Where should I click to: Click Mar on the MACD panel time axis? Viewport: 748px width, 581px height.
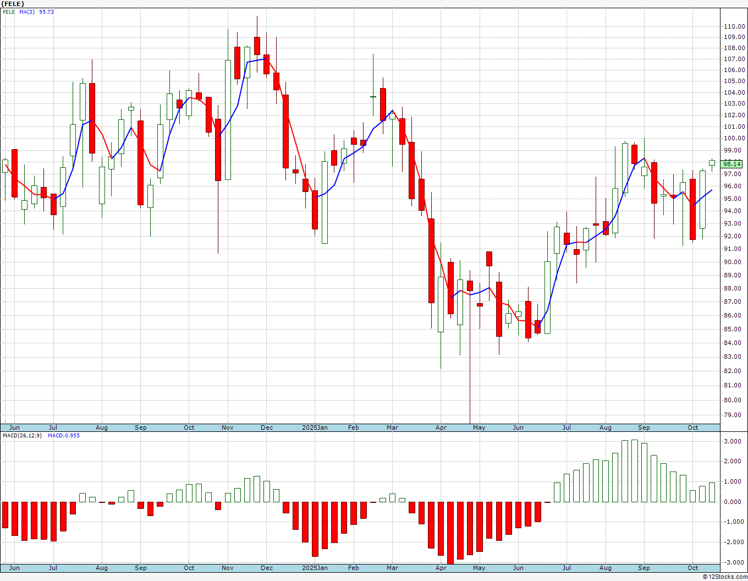point(392,568)
